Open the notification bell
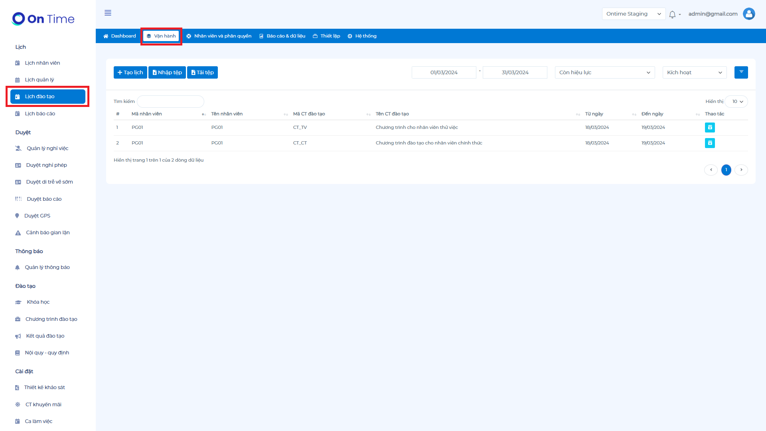The width and height of the screenshot is (766, 431). click(672, 14)
